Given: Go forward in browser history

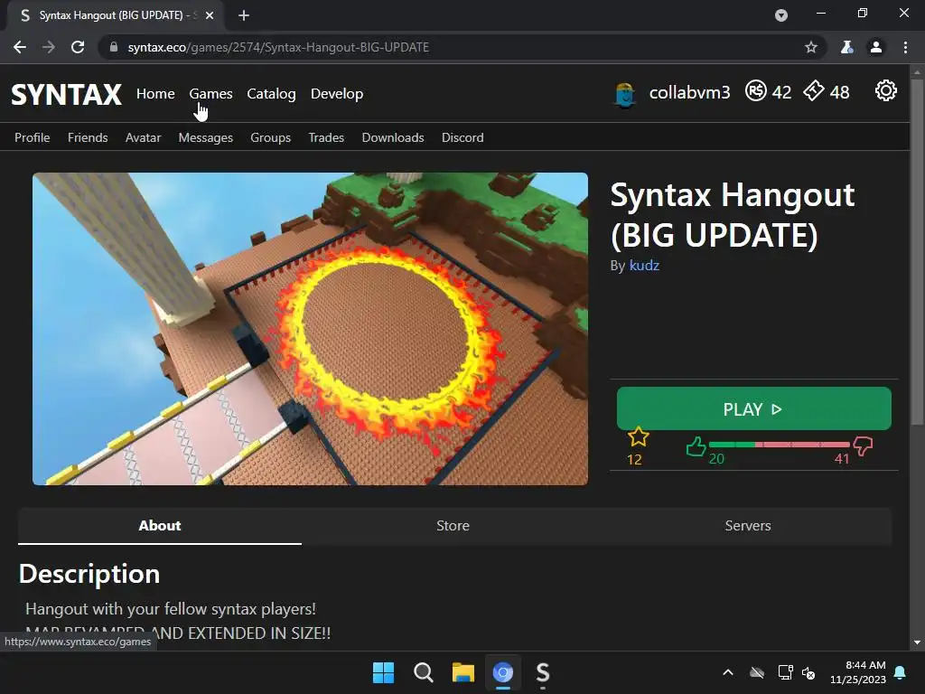Looking at the screenshot, I should click(49, 47).
